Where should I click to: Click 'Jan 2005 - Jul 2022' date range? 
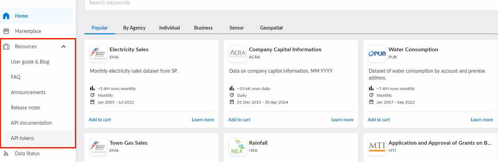coord(116,102)
